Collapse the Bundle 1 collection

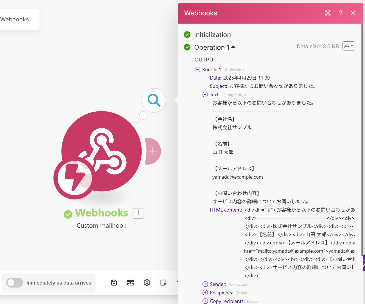198,69
